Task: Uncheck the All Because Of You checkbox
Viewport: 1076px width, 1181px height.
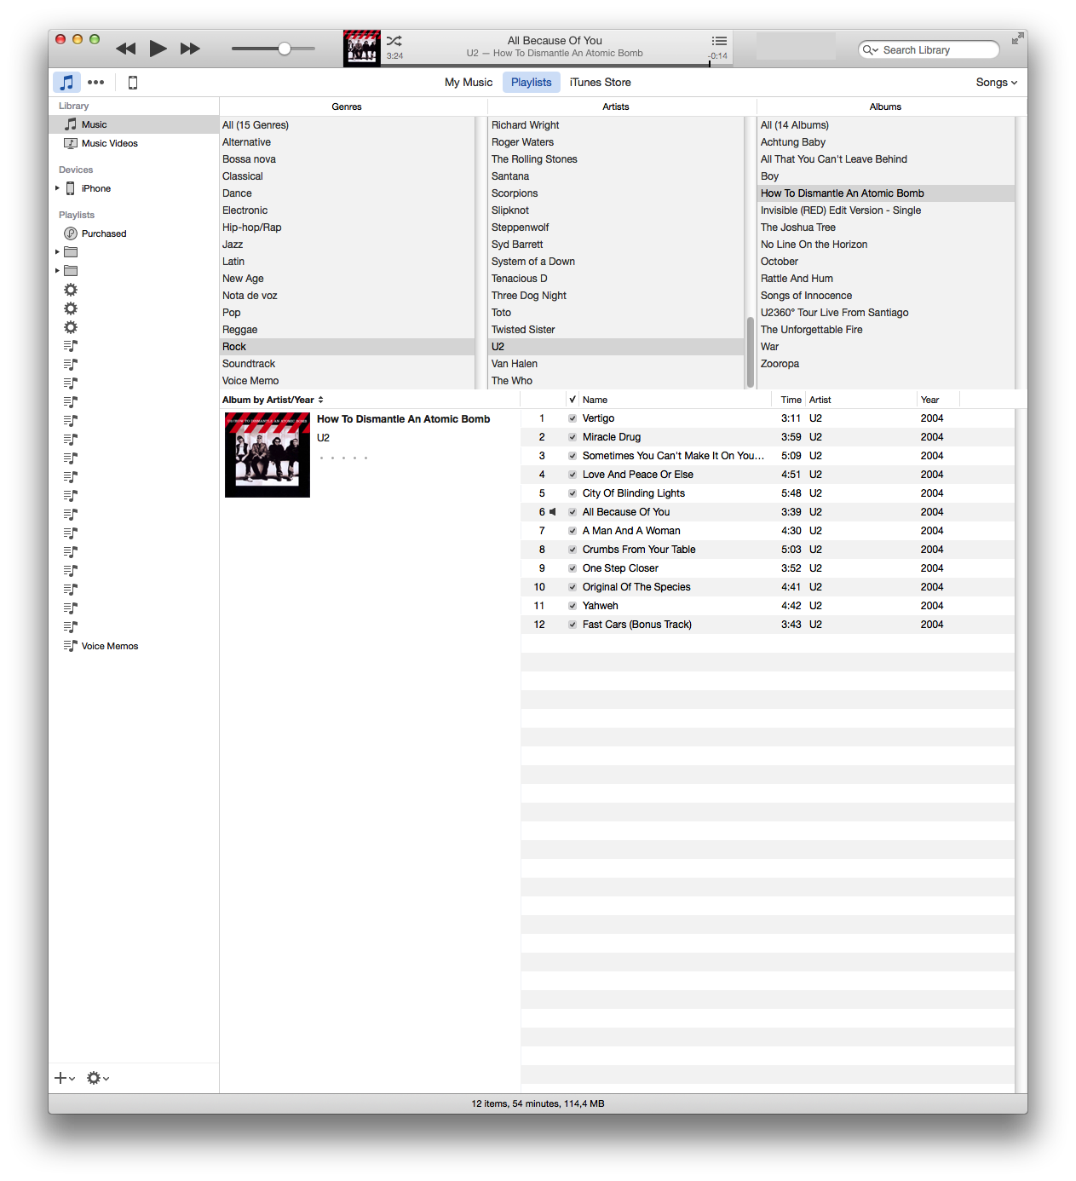Action: (x=573, y=512)
